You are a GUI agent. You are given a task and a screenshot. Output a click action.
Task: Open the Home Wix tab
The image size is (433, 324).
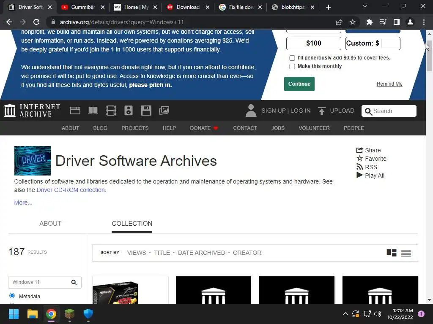click(x=136, y=7)
